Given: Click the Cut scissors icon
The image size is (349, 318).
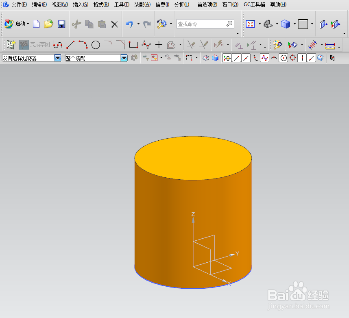Looking at the screenshot, I should (76, 24).
